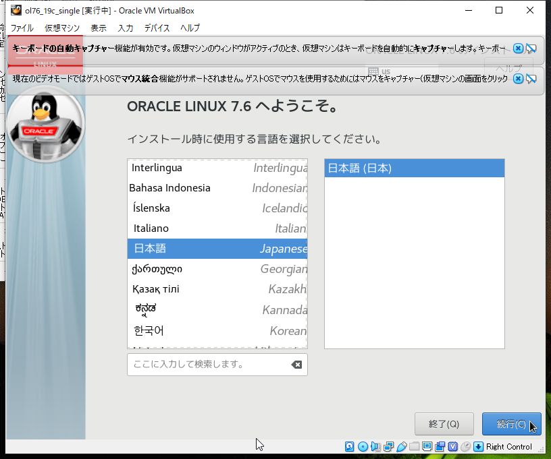Click the display icon in the status bar
Screen dimensions: 551x459
[x=425, y=446]
